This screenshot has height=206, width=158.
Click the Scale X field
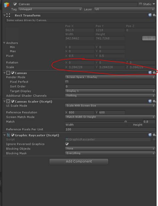pyautogui.click(x=81, y=67)
